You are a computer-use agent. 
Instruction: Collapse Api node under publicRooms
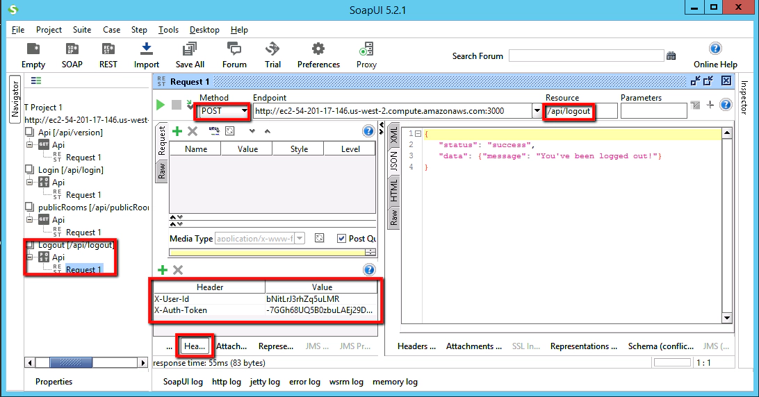(29, 219)
